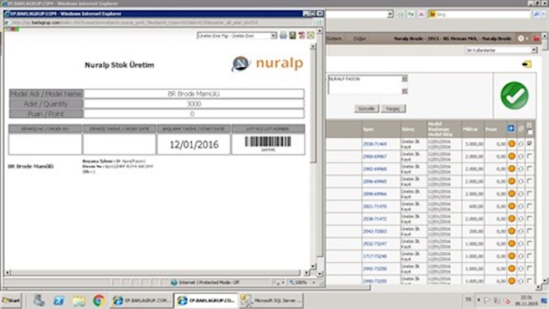Click the refresh circle icon in row 2902-69968
The width and height of the screenshot is (549, 309).
(x=521, y=169)
